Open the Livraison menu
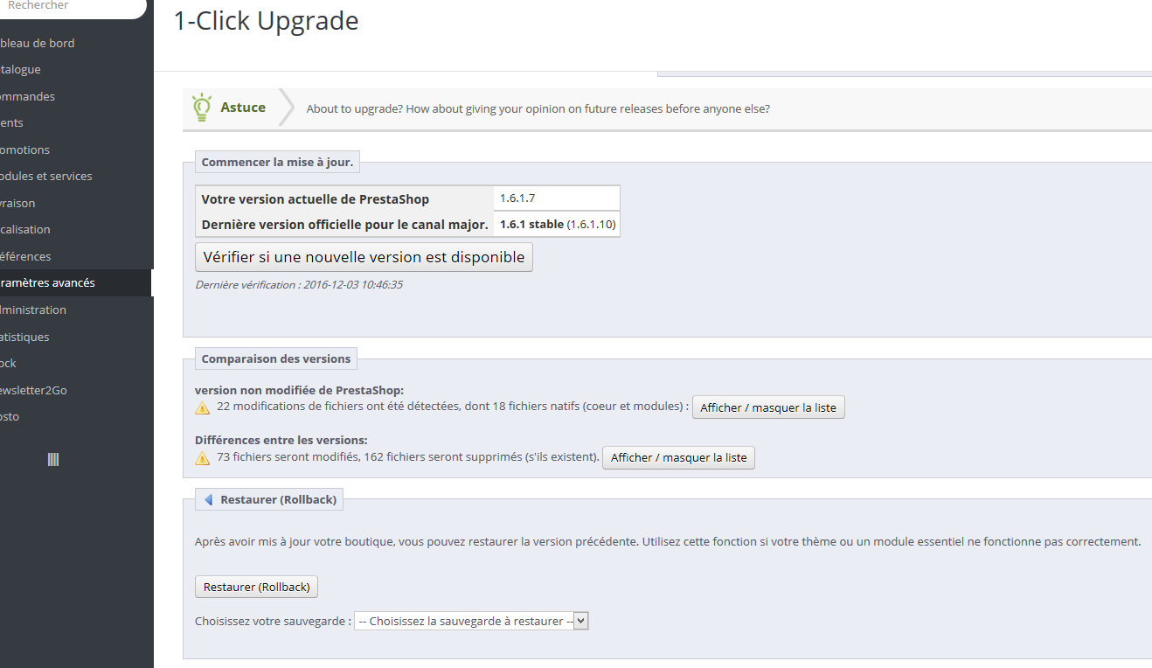Screen dimensions: 1152x668 coord(17,203)
